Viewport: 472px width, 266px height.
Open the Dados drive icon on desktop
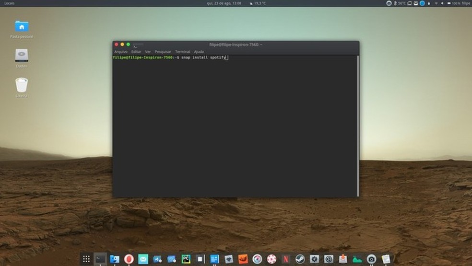22,57
